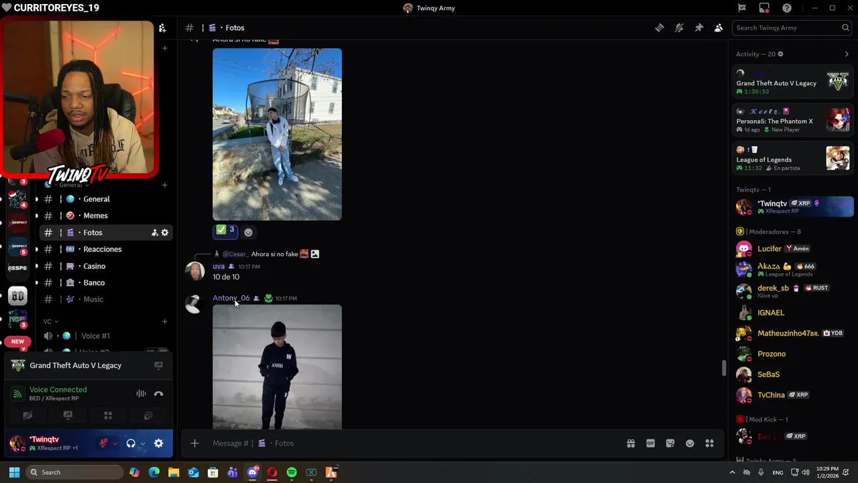Edit Fotos channel settings gear
This screenshot has height=483, width=858.
pos(165,233)
